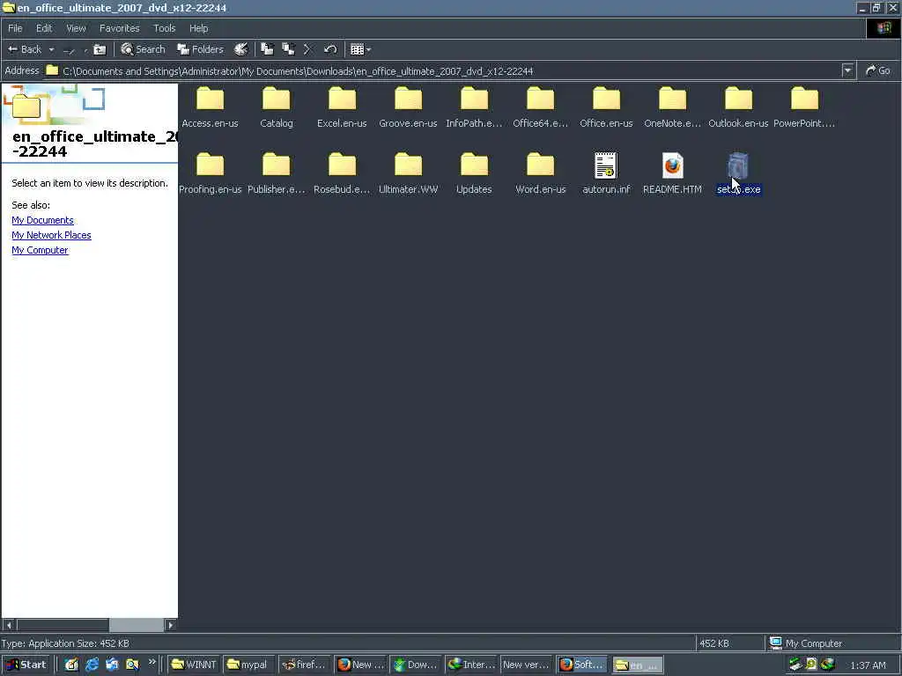Select the Word.en-us folder
Screen dimensions: 902x676
(x=540, y=173)
